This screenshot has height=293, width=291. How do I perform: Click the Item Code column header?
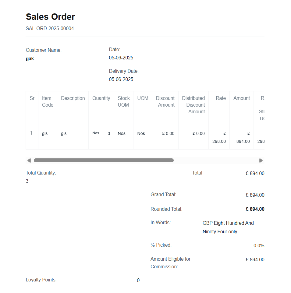coord(48,101)
